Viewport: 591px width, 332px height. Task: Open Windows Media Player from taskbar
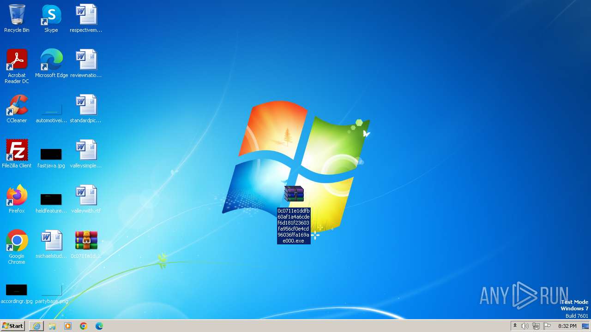pyautogui.click(x=68, y=326)
